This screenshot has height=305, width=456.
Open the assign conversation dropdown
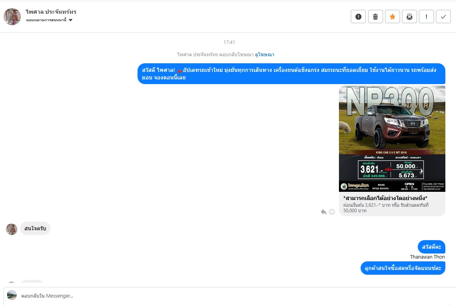[49, 20]
